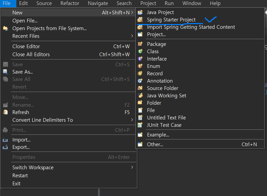
Task: Click the purple Interface icon
Action: click(140, 59)
